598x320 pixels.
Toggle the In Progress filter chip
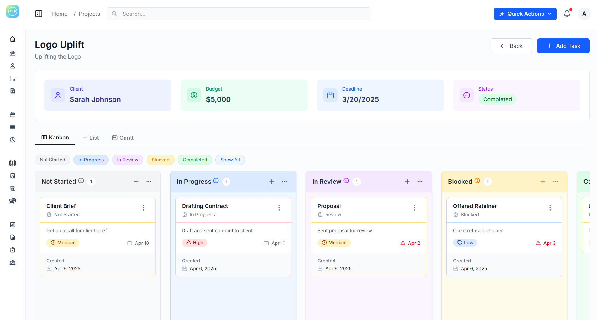[91, 160]
